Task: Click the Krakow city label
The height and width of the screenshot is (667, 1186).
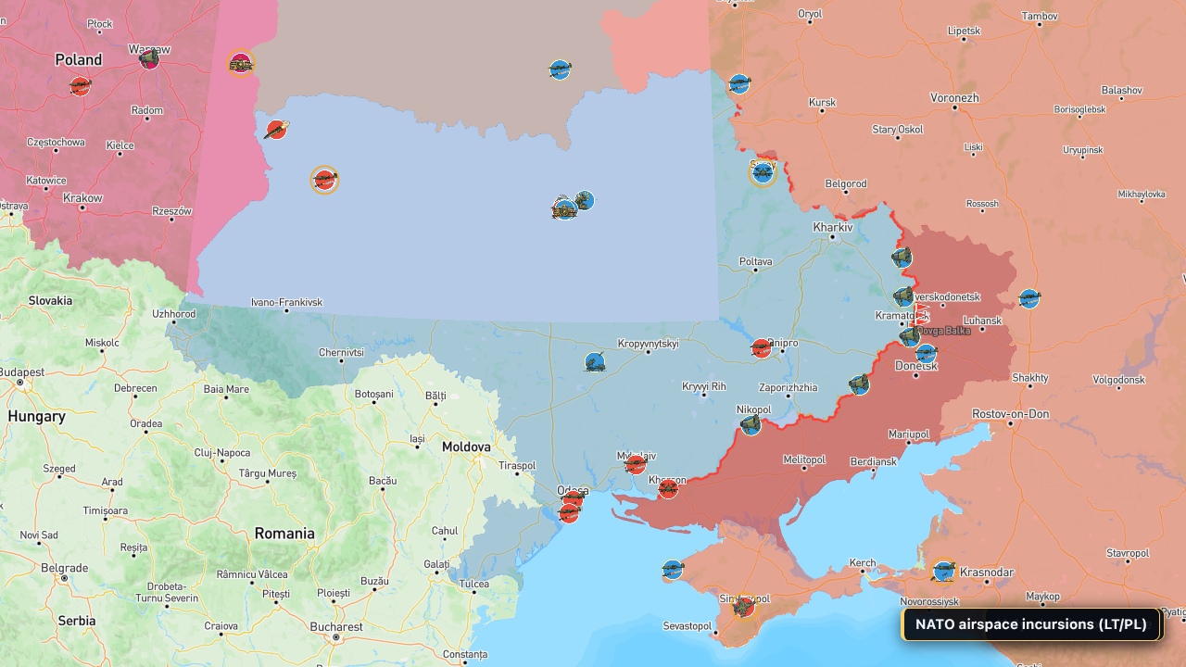Action: (x=82, y=198)
